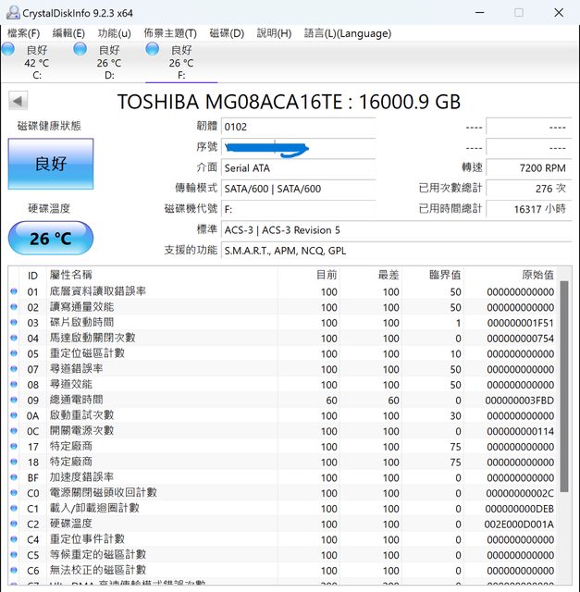Select the 硬碟溫度 attribute row

(282, 524)
